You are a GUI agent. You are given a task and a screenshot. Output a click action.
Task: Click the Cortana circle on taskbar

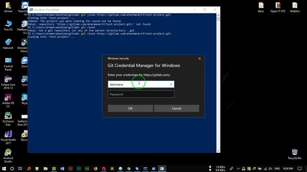(x=12, y=169)
